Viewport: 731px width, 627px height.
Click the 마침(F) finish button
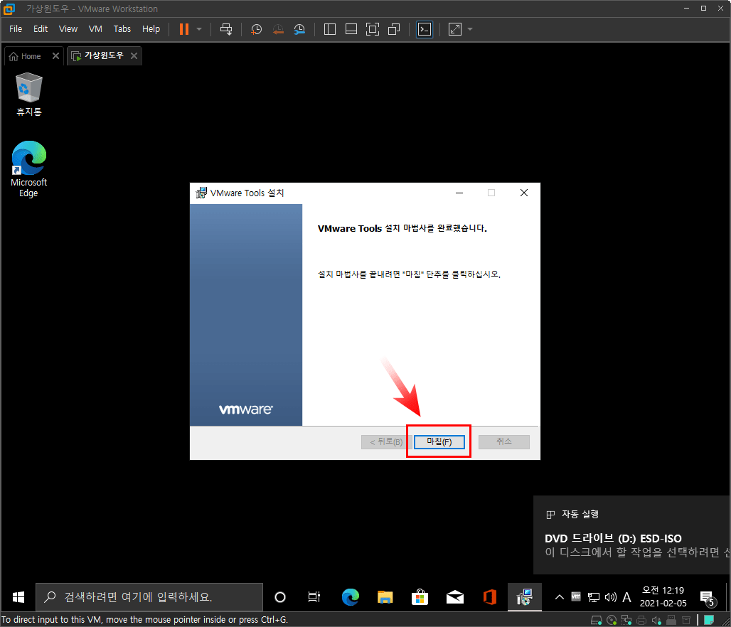tap(439, 441)
